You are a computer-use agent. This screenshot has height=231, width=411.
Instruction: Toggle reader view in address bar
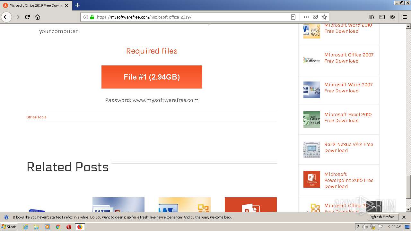point(293,17)
